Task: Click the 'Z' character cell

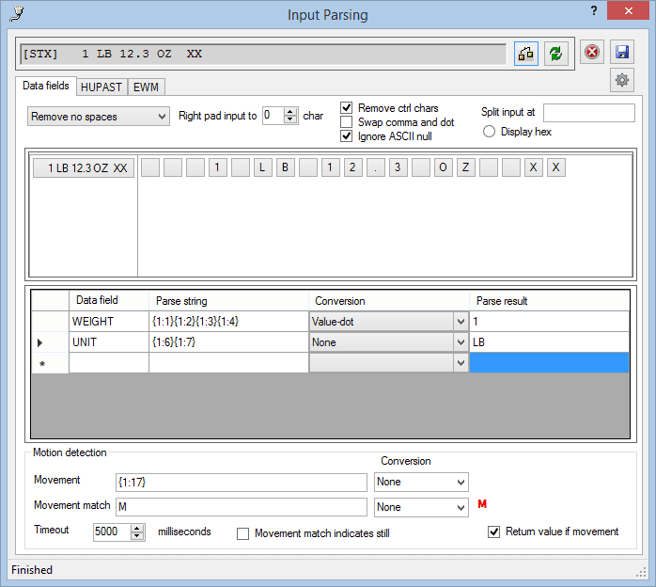Action: click(x=465, y=167)
